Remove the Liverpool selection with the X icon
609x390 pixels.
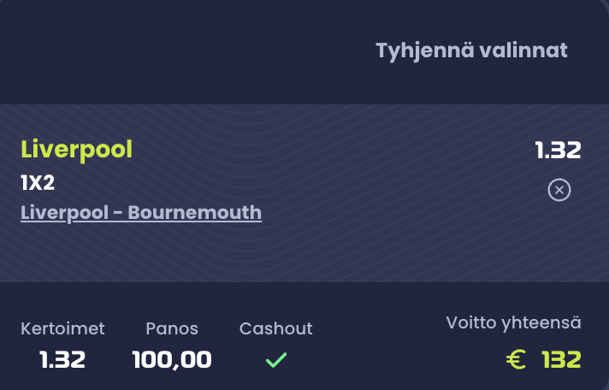559,190
